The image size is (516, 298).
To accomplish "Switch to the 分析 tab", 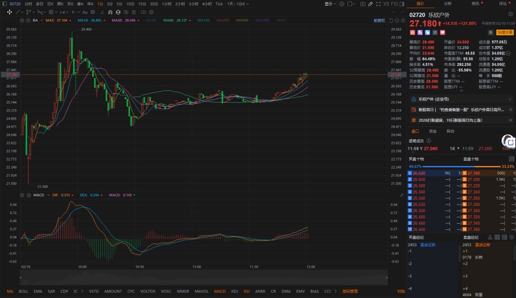I will 447,3.
